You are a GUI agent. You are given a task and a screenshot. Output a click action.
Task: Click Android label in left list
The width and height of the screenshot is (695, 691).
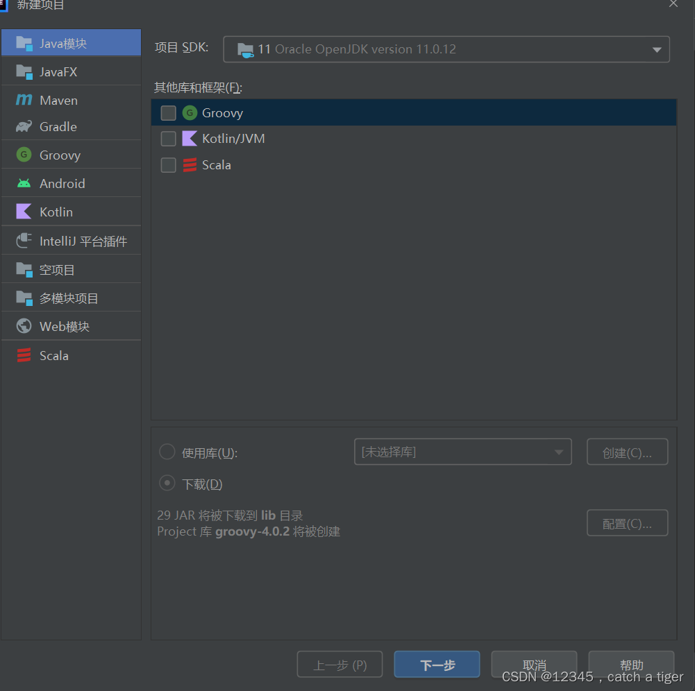62,183
